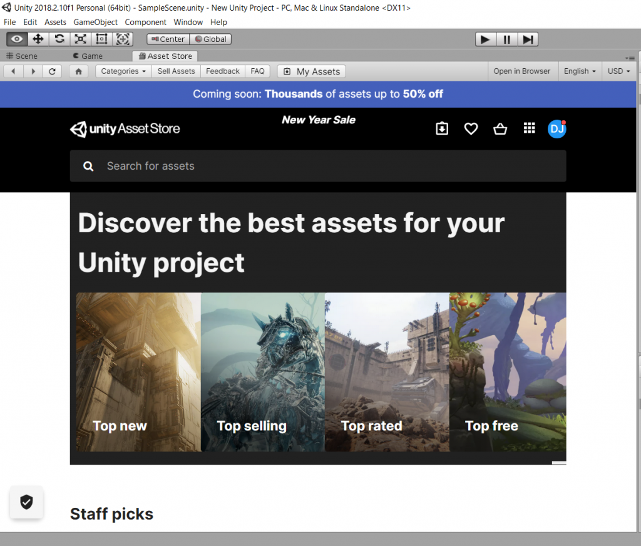Switch to the Game tab

88,56
